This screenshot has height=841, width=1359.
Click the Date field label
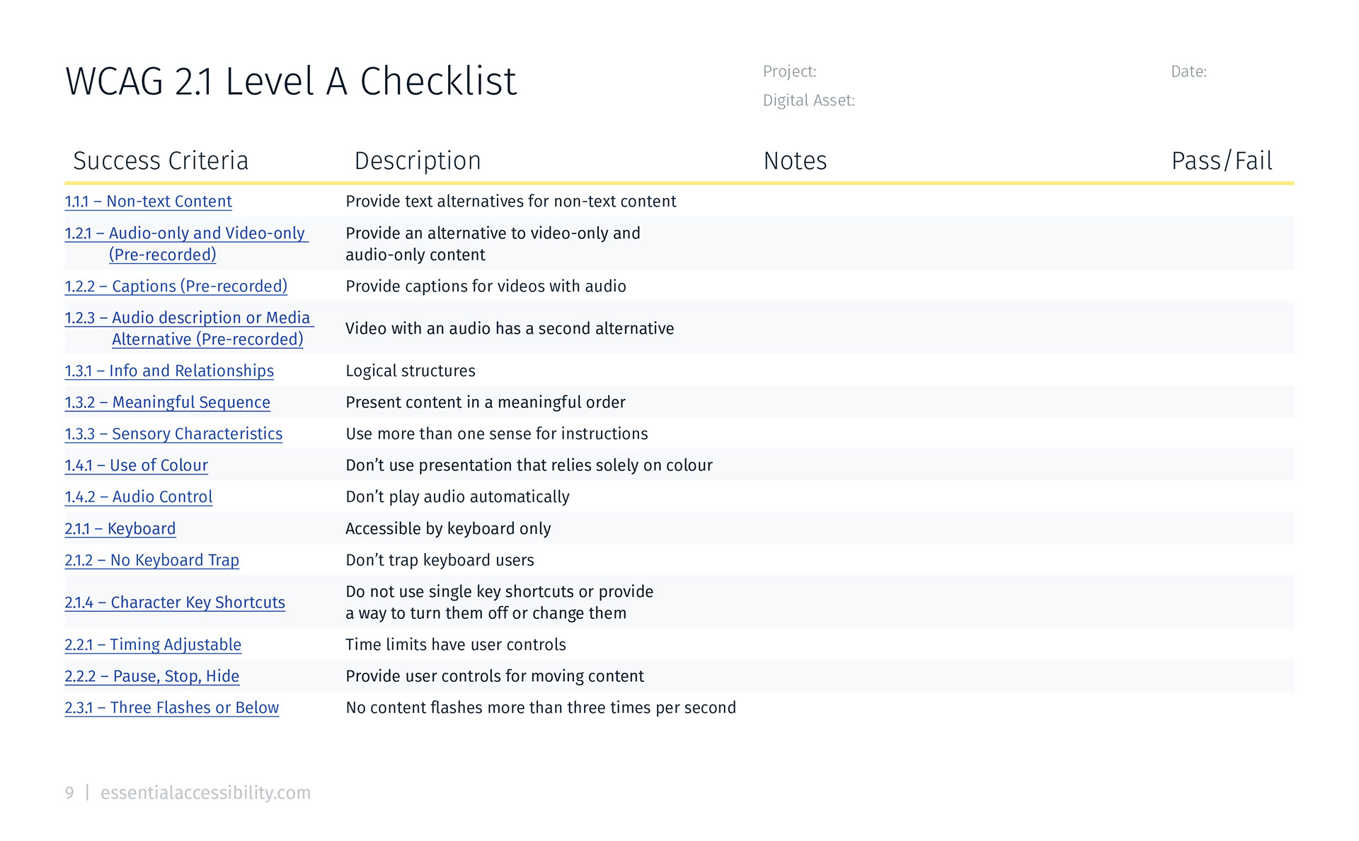coord(1188,71)
